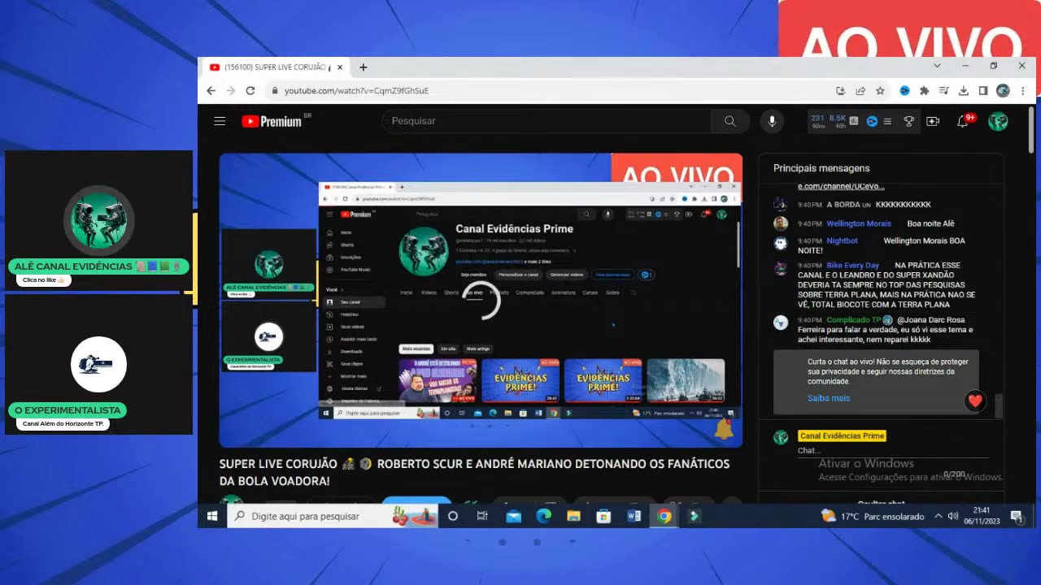
Task: Click Canal Evidências Prime chat badge
Action: [842, 436]
